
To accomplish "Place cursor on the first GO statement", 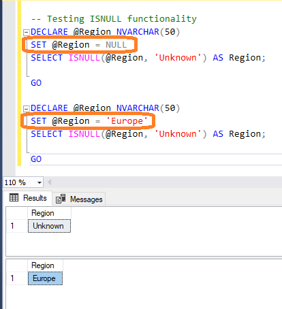I will click(x=36, y=83).
